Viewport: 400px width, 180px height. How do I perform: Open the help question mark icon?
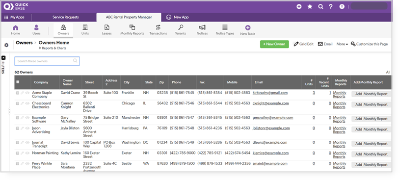tap(331, 7)
